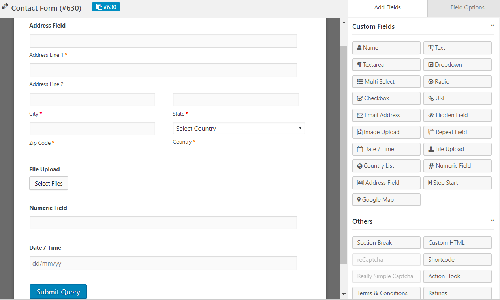Viewport: 500px width, 300px height.
Task: Click the Numeric Field label in form
Action: tap(48, 208)
